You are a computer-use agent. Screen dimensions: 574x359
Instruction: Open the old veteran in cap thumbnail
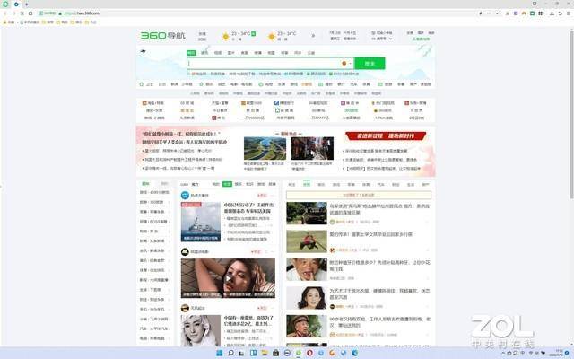click(307, 326)
